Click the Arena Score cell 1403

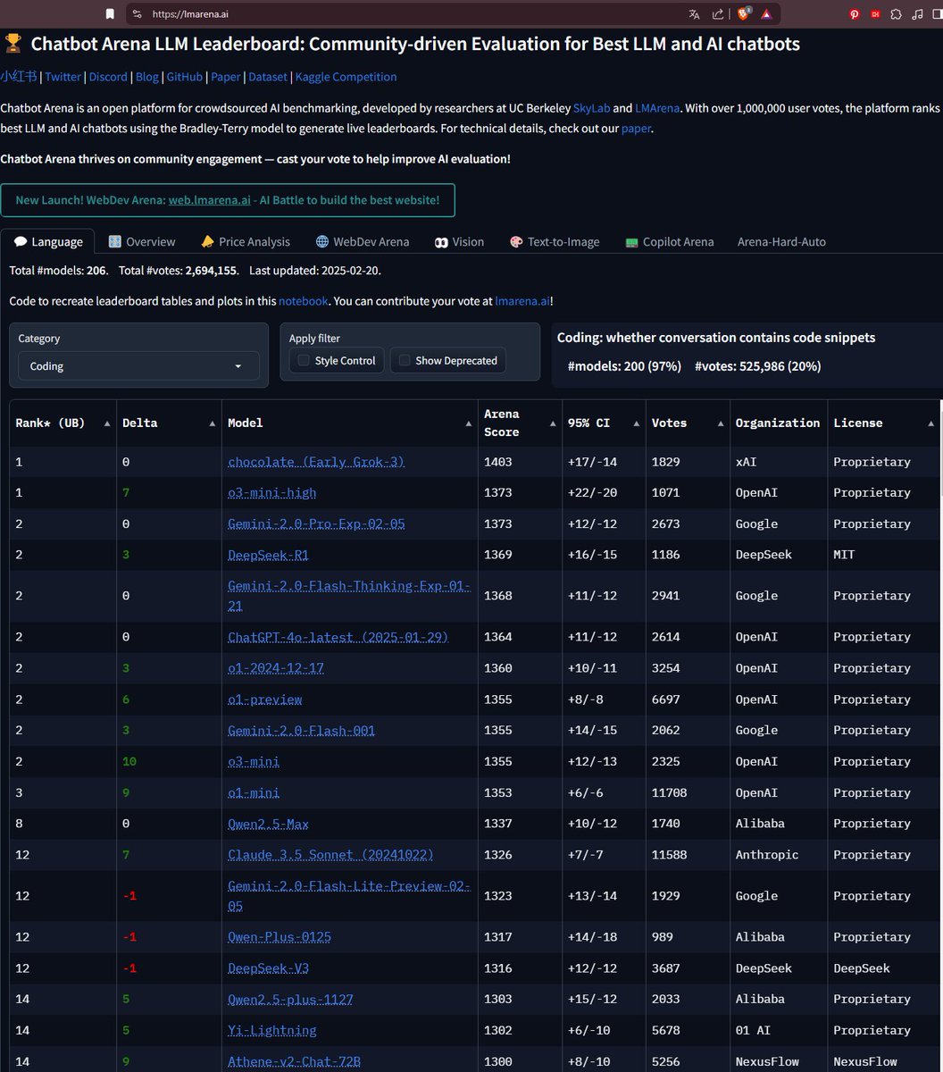tap(498, 462)
